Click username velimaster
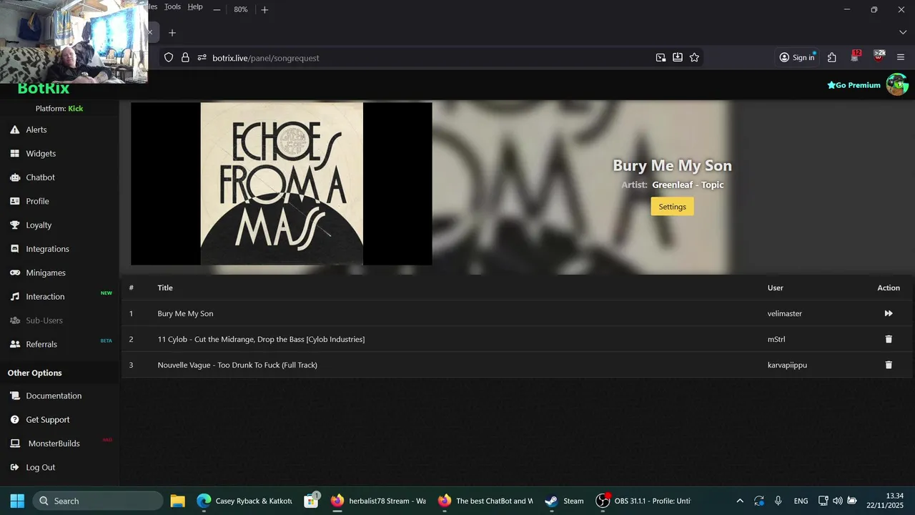 tap(785, 313)
